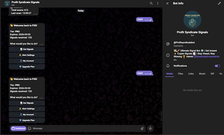Click the first Get Signals button

pos(27,49)
